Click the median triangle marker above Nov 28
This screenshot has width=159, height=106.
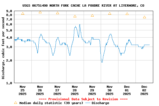coord(75,16)
